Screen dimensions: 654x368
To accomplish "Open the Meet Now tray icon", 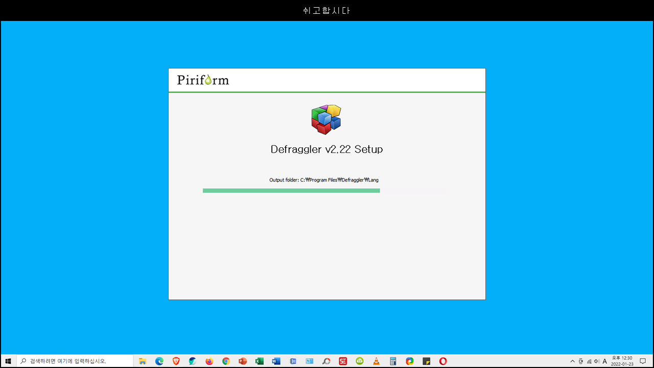I will click(x=580, y=361).
